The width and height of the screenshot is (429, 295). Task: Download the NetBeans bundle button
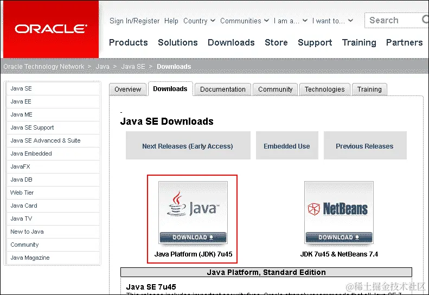339,238
